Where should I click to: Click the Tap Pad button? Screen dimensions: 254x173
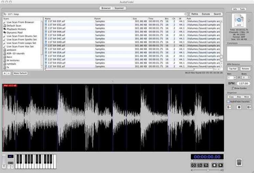(x=232, y=69)
